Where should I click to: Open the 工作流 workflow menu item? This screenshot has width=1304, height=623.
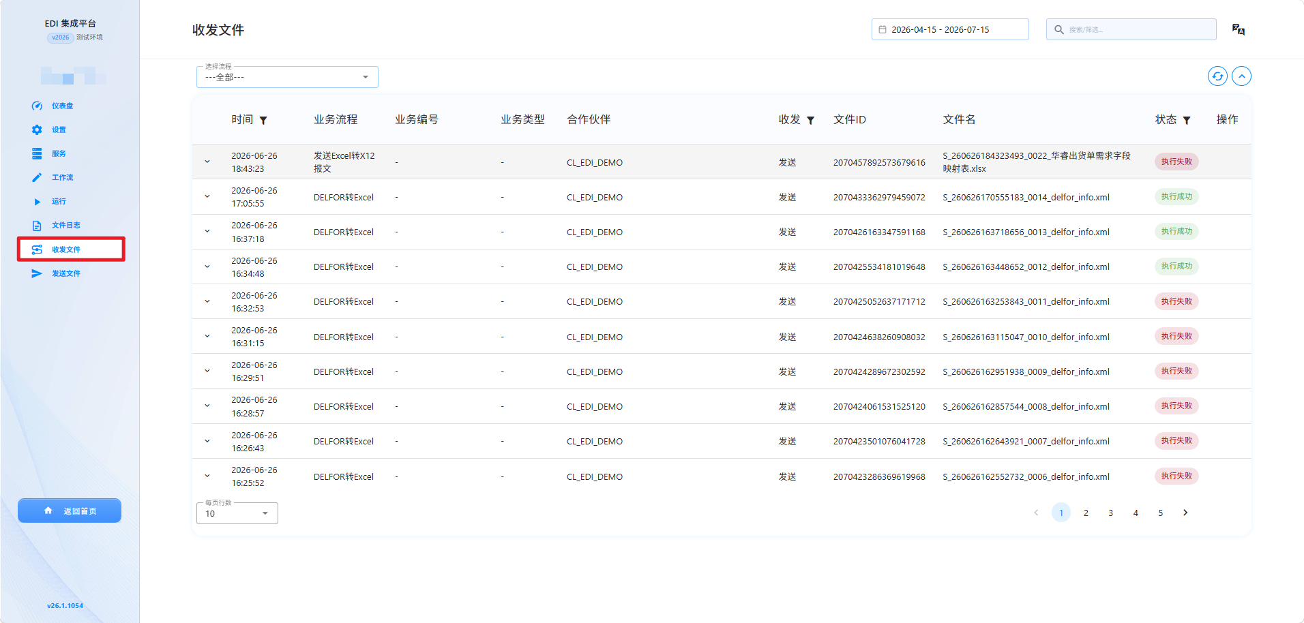pyautogui.click(x=63, y=177)
